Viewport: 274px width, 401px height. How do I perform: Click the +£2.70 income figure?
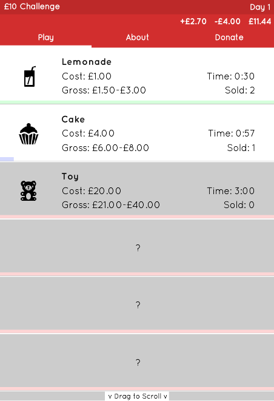(193, 21)
